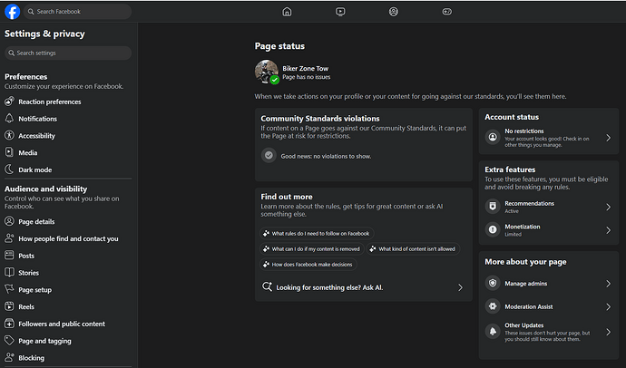
Task: Open How people find and contact you
Action: [x=68, y=238]
